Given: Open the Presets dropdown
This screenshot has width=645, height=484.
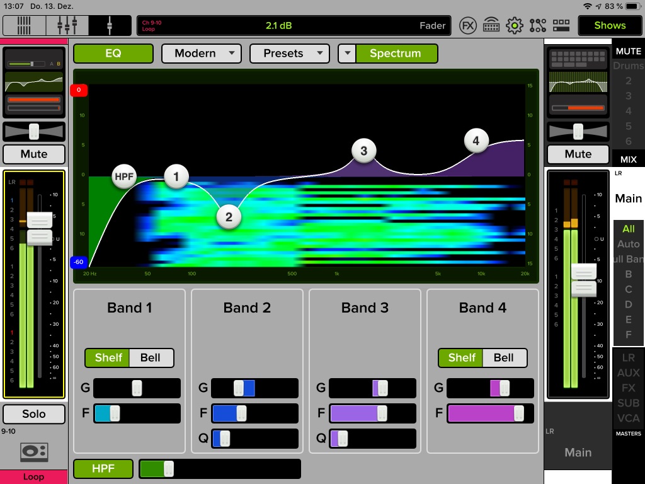Looking at the screenshot, I should tap(290, 54).
